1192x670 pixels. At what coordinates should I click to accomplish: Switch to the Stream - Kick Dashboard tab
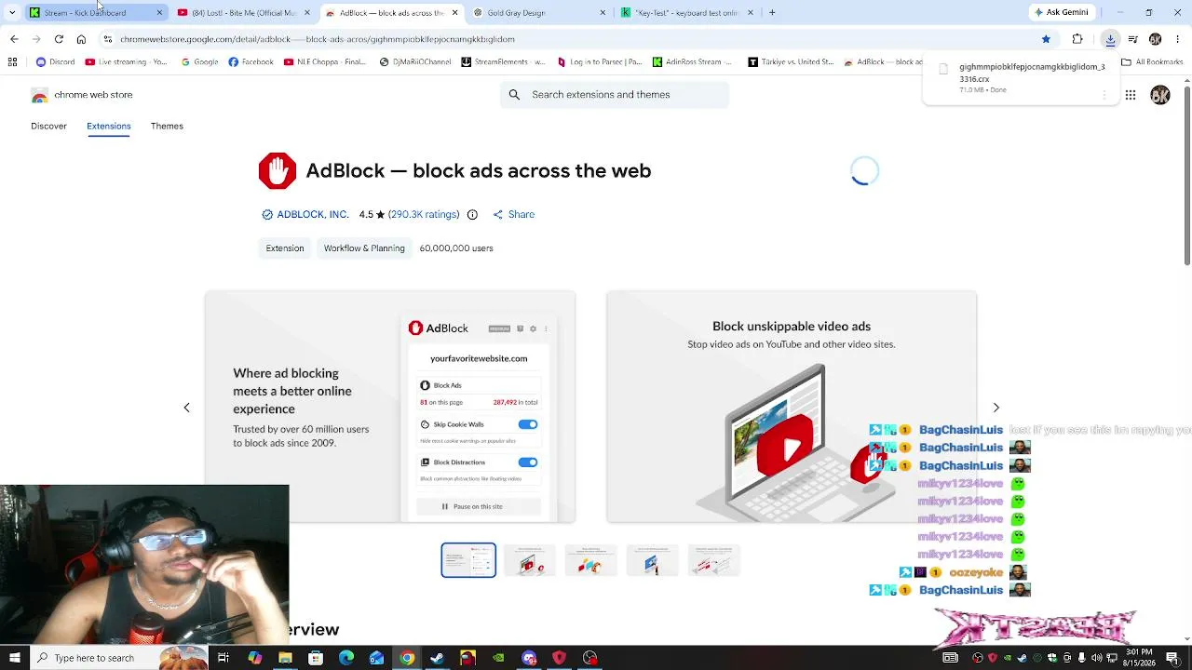[97, 13]
